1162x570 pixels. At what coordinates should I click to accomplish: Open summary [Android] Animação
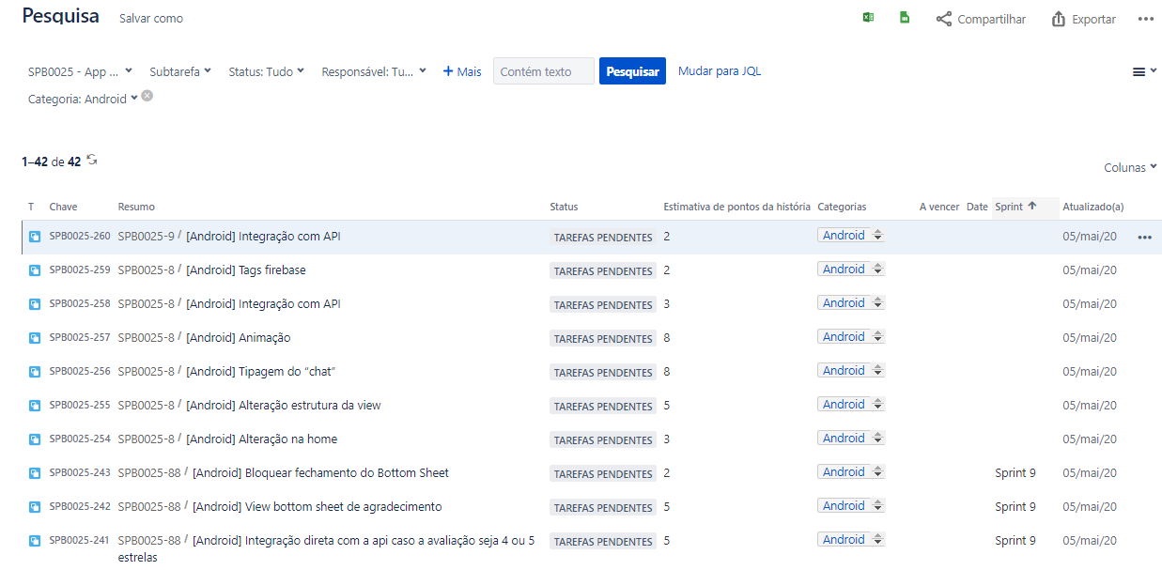coord(239,338)
